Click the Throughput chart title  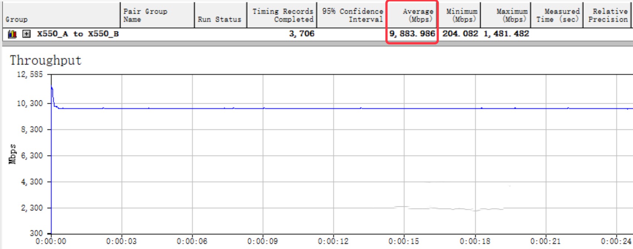coord(45,60)
